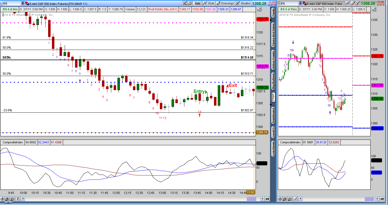Click the 15:00 time marker on the time axis
The image size is (388, 205).
click(251, 192)
